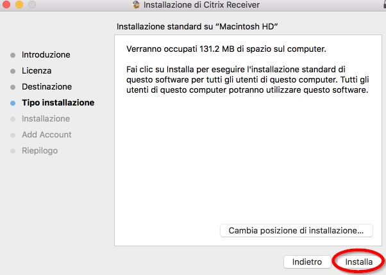The width and height of the screenshot is (386, 275).
Task: Click the blue bullet beside Tipo installazione
Action: point(13,103)
